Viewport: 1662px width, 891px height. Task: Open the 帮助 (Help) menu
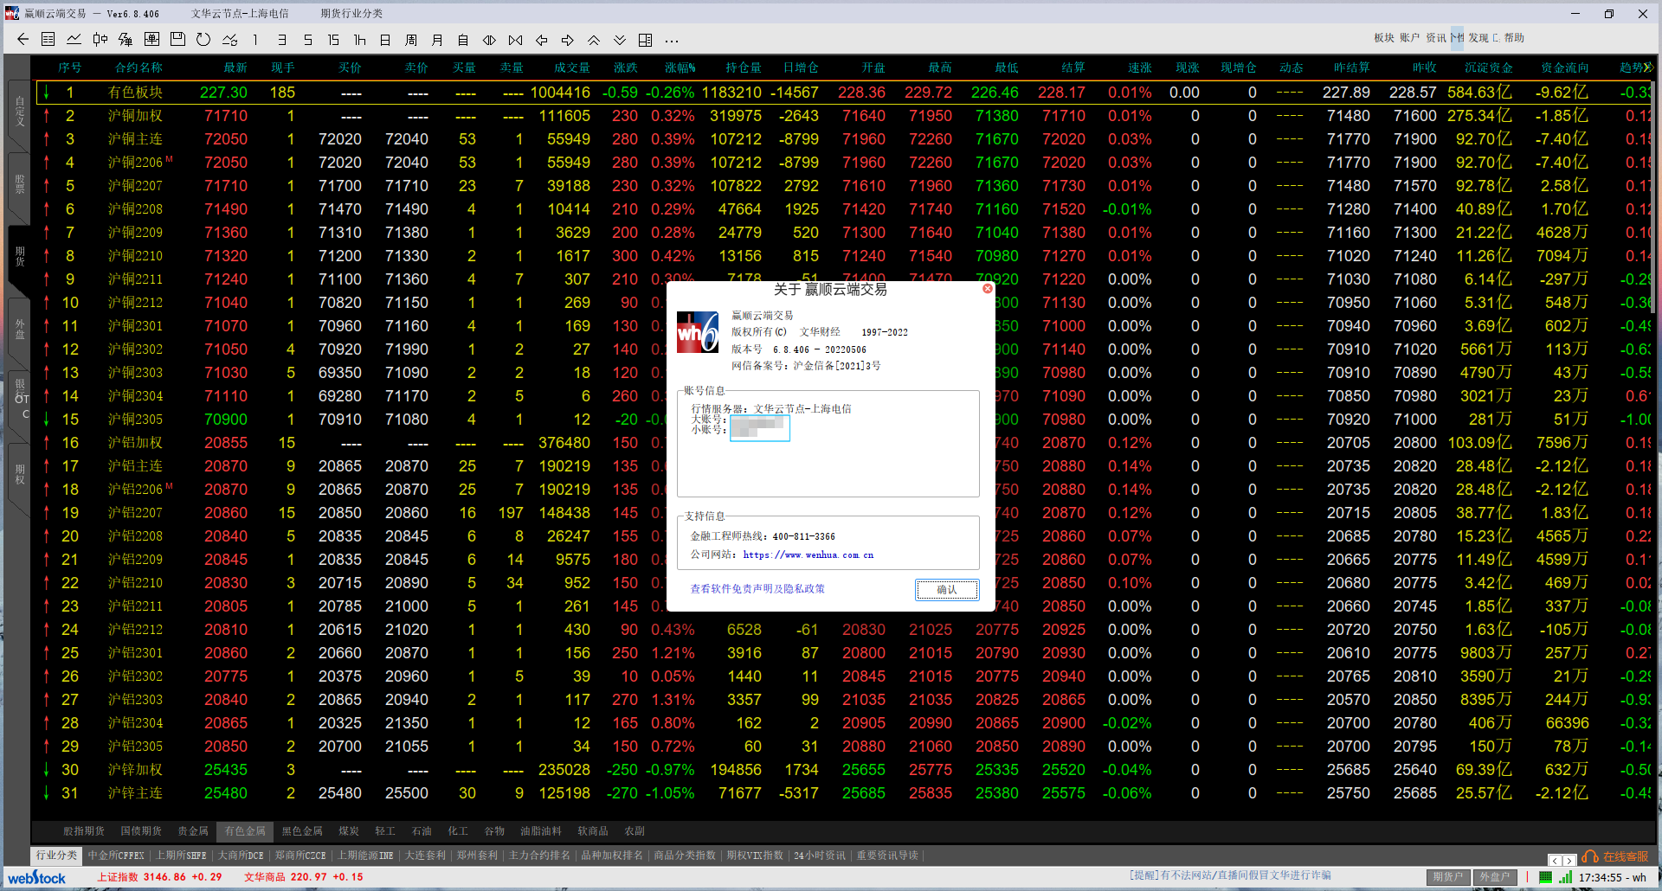pos(1512,37)
